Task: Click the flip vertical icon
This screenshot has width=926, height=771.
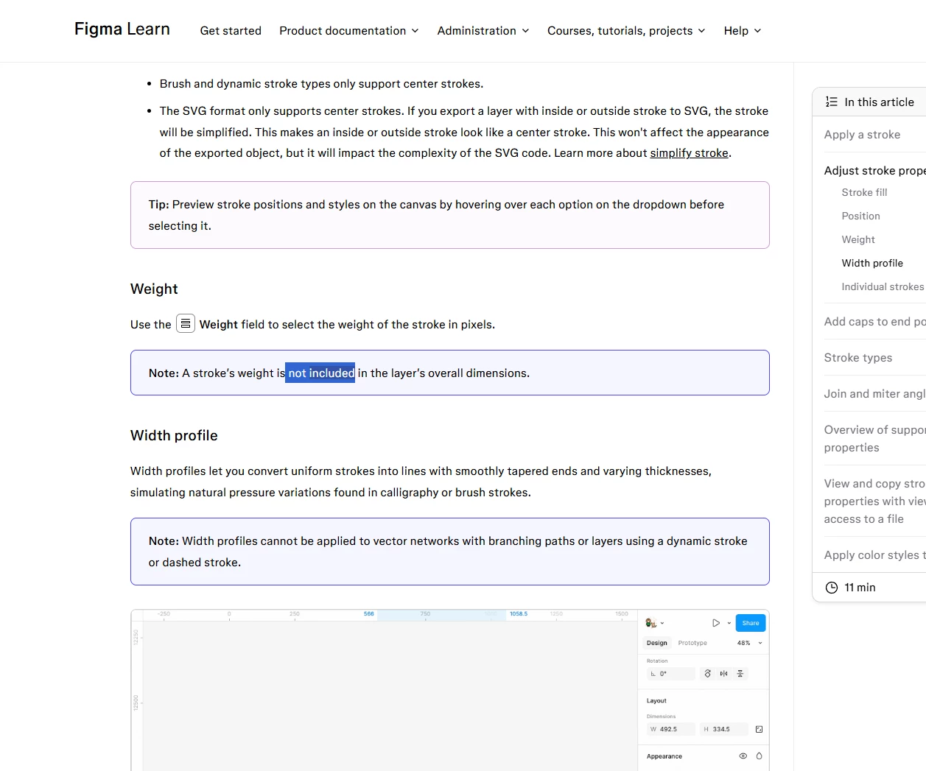Action: [740, 674]
